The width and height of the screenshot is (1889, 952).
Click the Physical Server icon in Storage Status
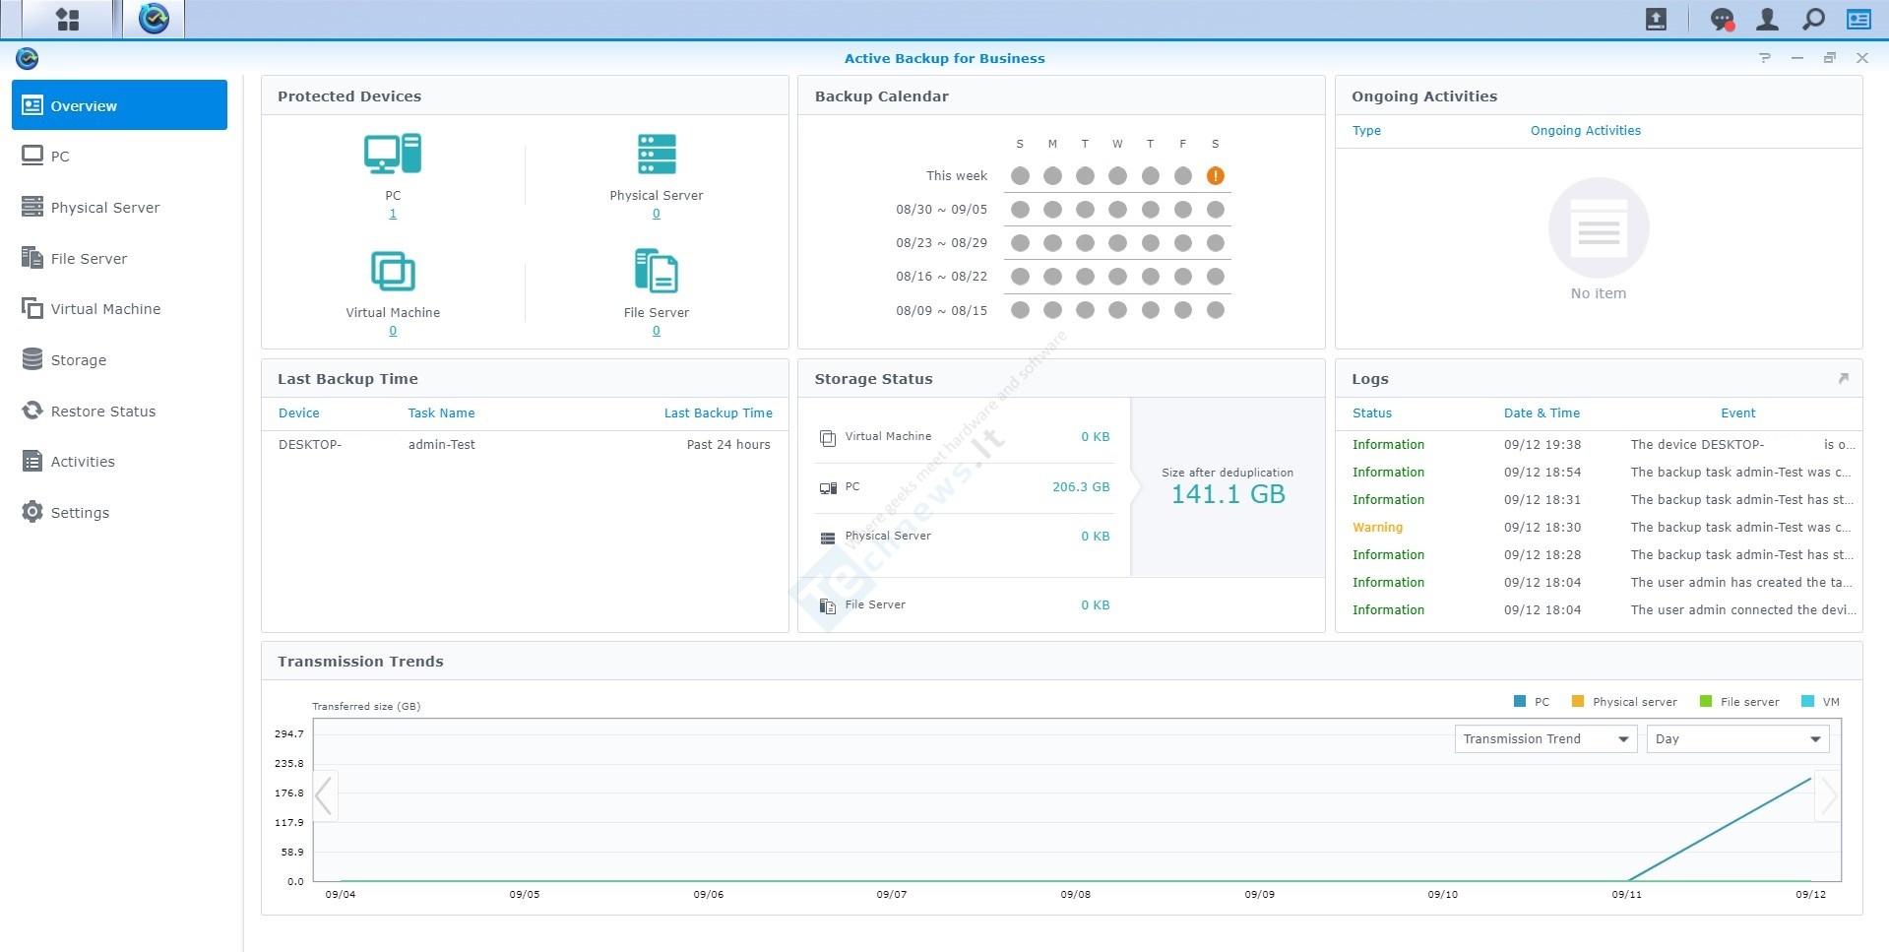[828, 538]
